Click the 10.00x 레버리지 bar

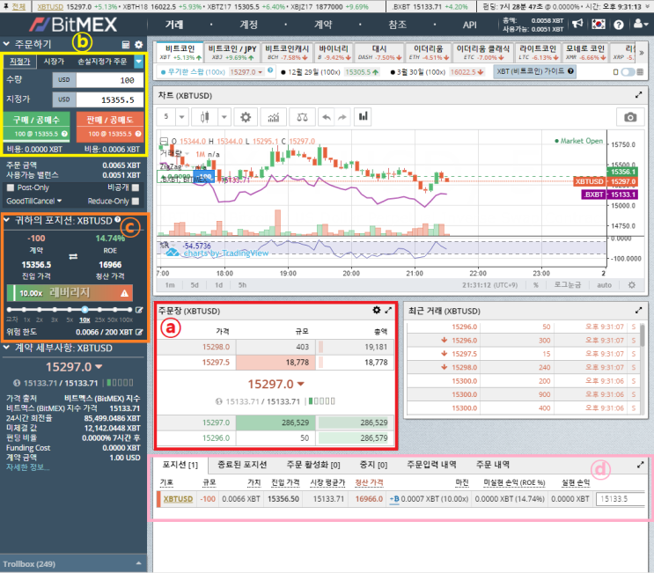70,293
